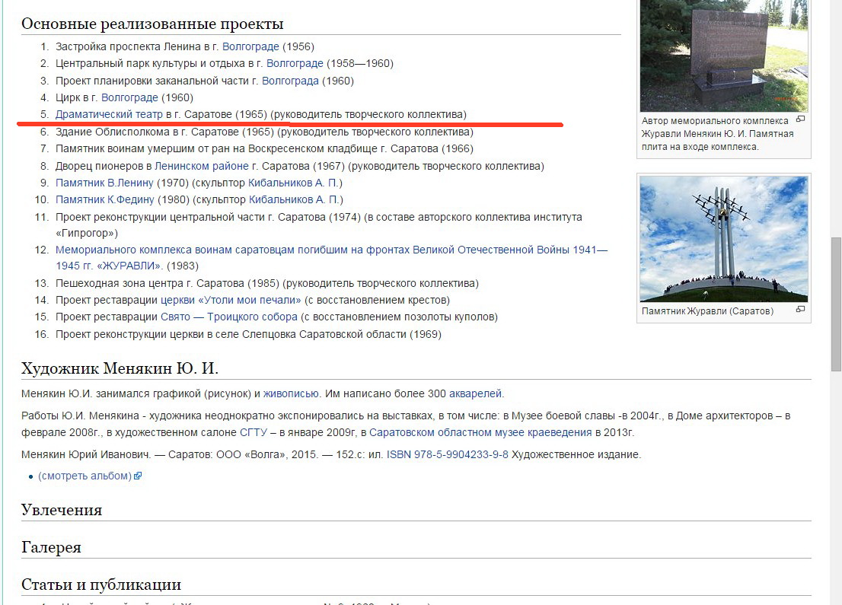Screen dimensions: 842x605
Task: Enlarge the memorial plaque image via its icon
Action: (x=800, y=119)
